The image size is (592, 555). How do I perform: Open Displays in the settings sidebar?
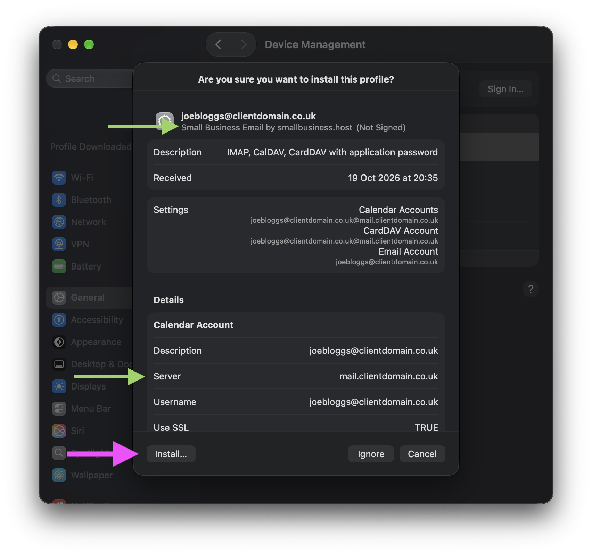90,386
